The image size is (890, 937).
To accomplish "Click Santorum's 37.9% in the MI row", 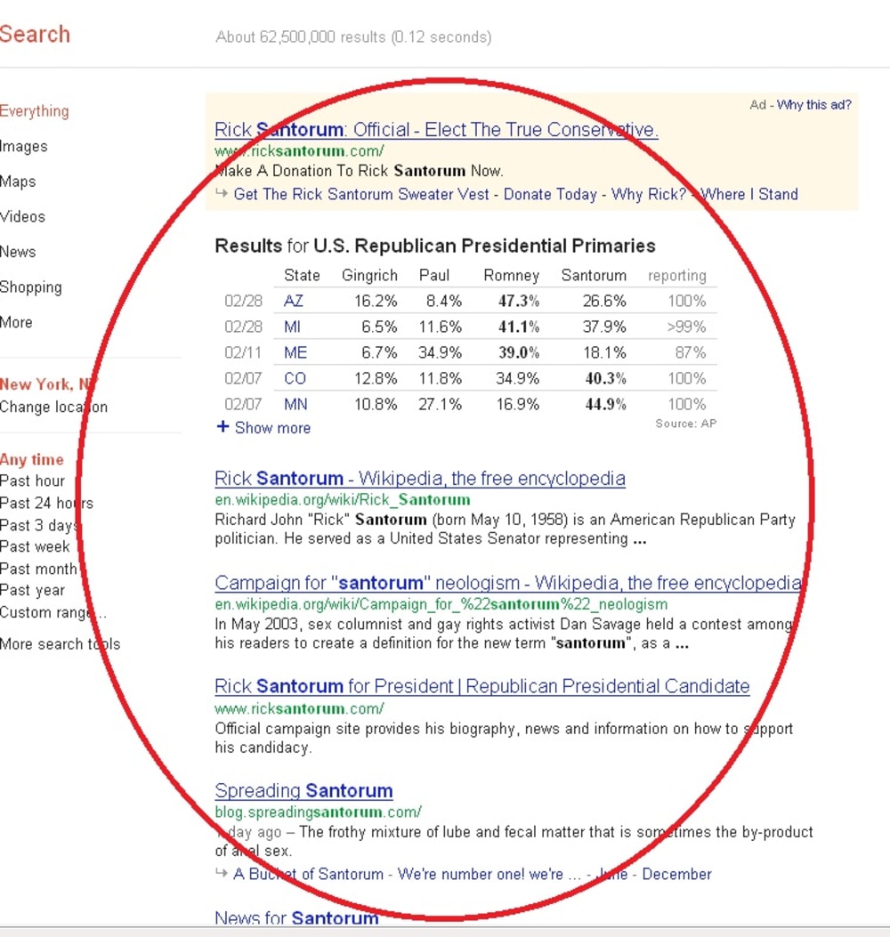I will click(x=604, y=327).
